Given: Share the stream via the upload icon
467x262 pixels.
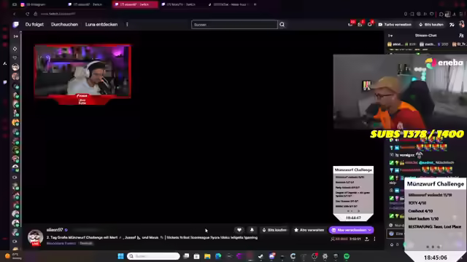Looking at the screenshot, I should [x=366, y=239].
